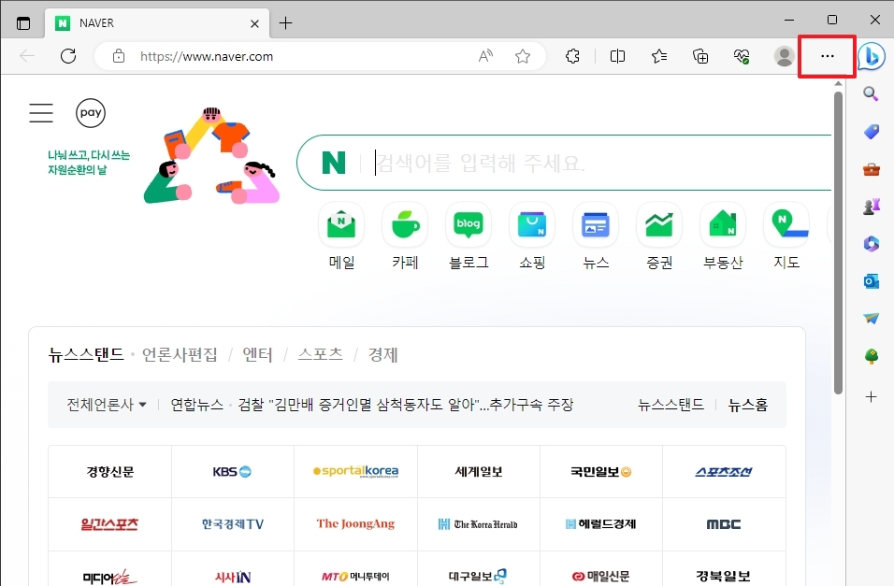Click the back arrow button
Screen dimensions: 894x586
click(27, 56)
